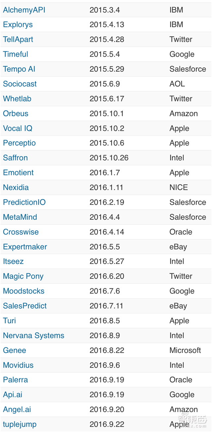The width and height of the screenshot is (212, 432).
Task: Click the Explorys link
Action: click(18, 25)
